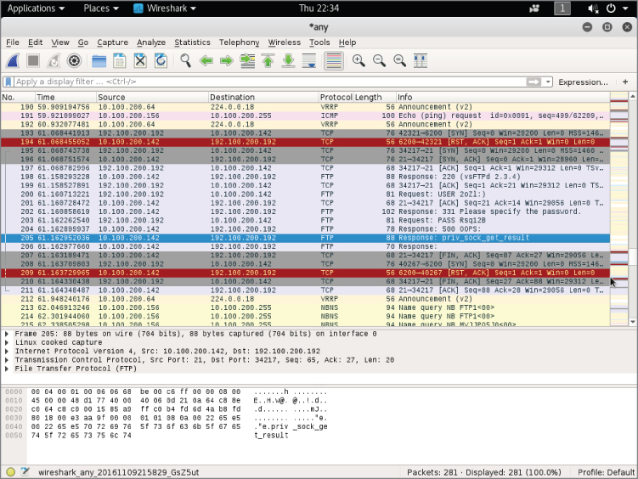
Task: Select packet 200 Request: USER row
Action: pyautogui.click(x=305, y=194)
